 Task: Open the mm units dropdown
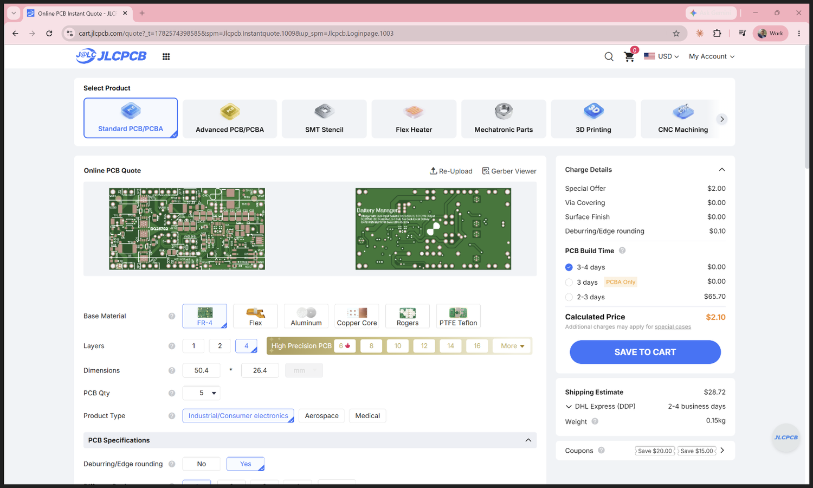point(304,370)
